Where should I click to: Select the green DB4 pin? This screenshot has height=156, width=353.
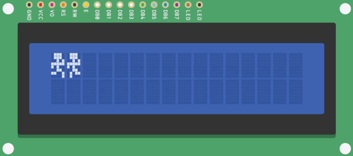click(142, 5)
